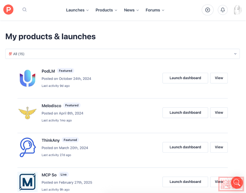Screen dimensions: 246x193
Task: Expand the Launches menu
Action: [x=77, y=10]
